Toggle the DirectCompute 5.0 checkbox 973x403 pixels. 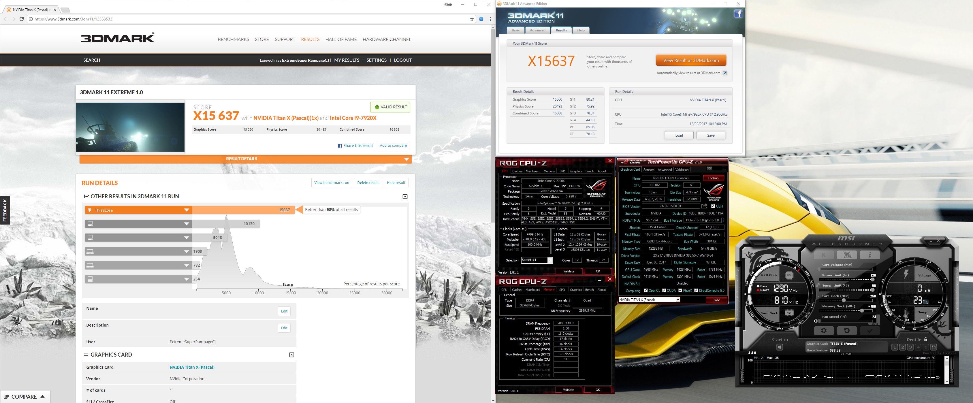696,291
